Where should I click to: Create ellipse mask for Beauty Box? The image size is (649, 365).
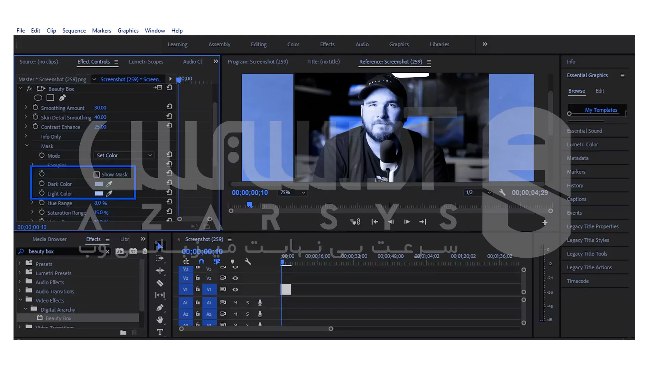(x=38, y=98)
